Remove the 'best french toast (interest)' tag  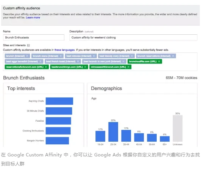coord(78,62)
